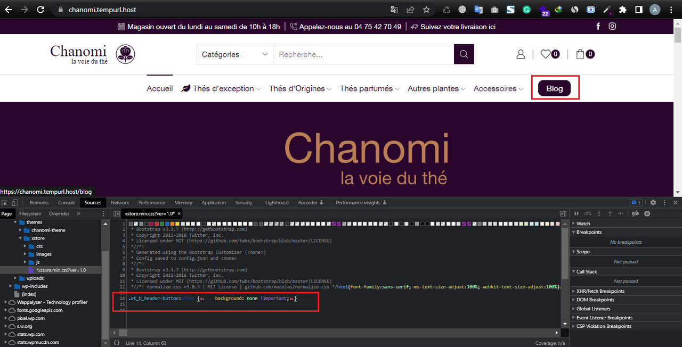Expand the chanomi-theme folder

pos(21,230)
